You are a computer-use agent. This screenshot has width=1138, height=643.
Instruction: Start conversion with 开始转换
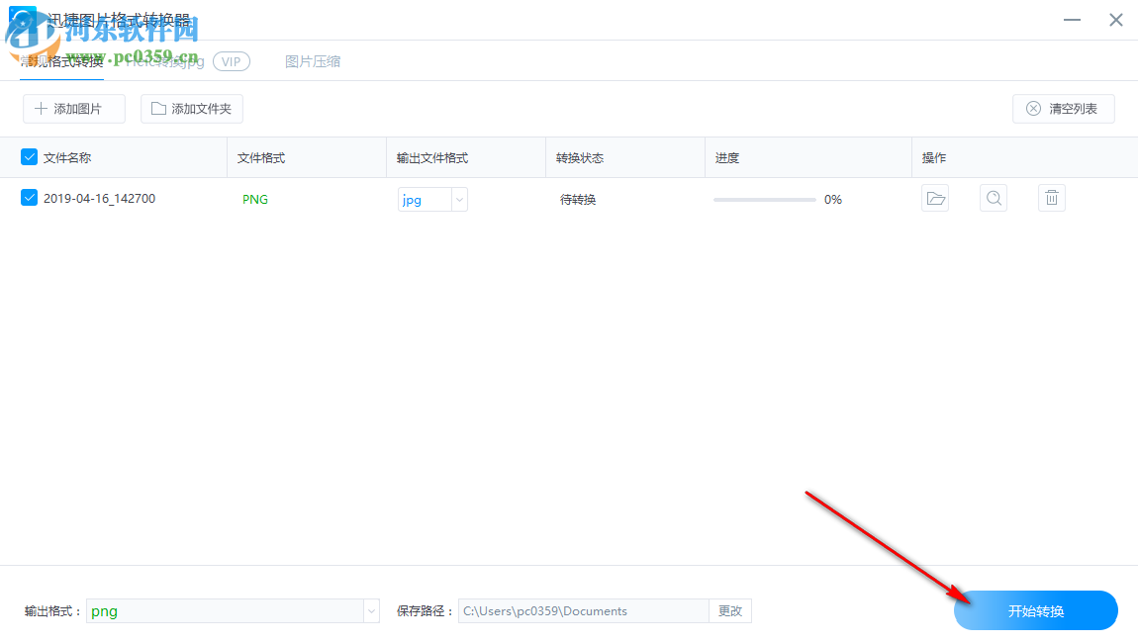1035,610
